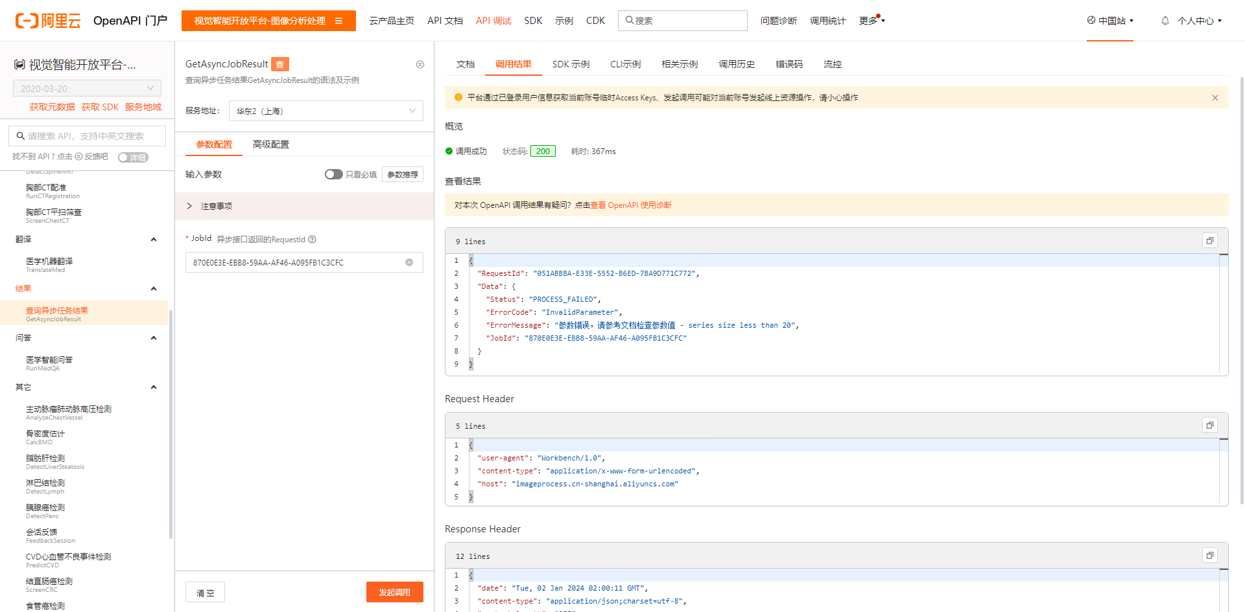The width and height of the screenshot is (1245, 612).
Task: Switch to the 流控 tab
Action: coord(833,64)
